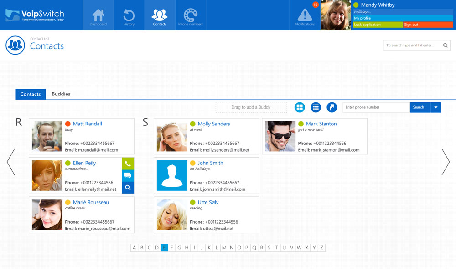Select the Contacts tab
The height and width of the screenshot is (269, 456).
[x=31, y=94]
